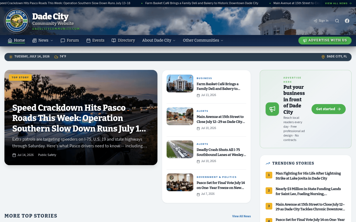Viewport: 356px width, 222px height.
Task: Click the Events calendar icon in navigation
Action: tap(88, 41)
